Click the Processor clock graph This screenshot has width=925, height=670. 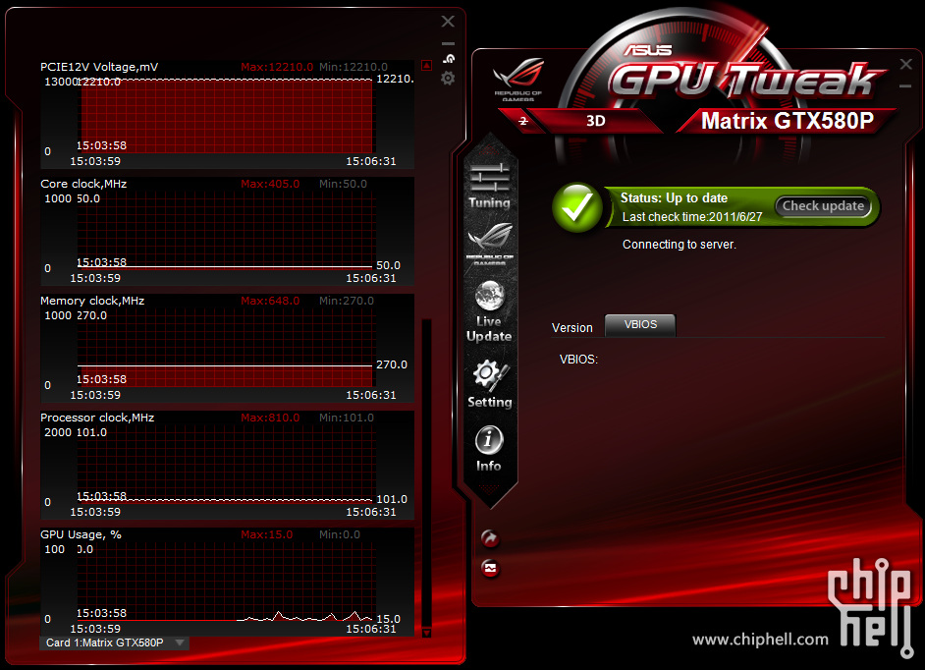coord(227,464)
